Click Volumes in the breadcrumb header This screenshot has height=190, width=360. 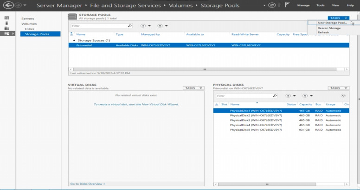tap(180, 5)
